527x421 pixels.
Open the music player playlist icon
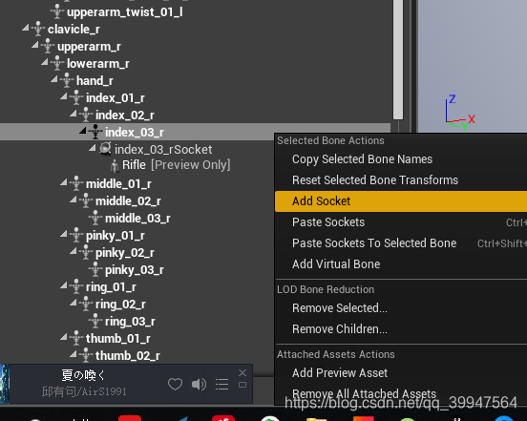pyautogui.click(x=221, y=384)
